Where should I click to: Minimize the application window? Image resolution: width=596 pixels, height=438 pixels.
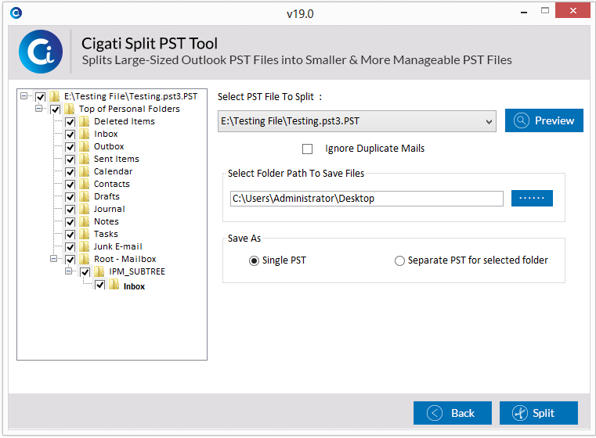524,12
